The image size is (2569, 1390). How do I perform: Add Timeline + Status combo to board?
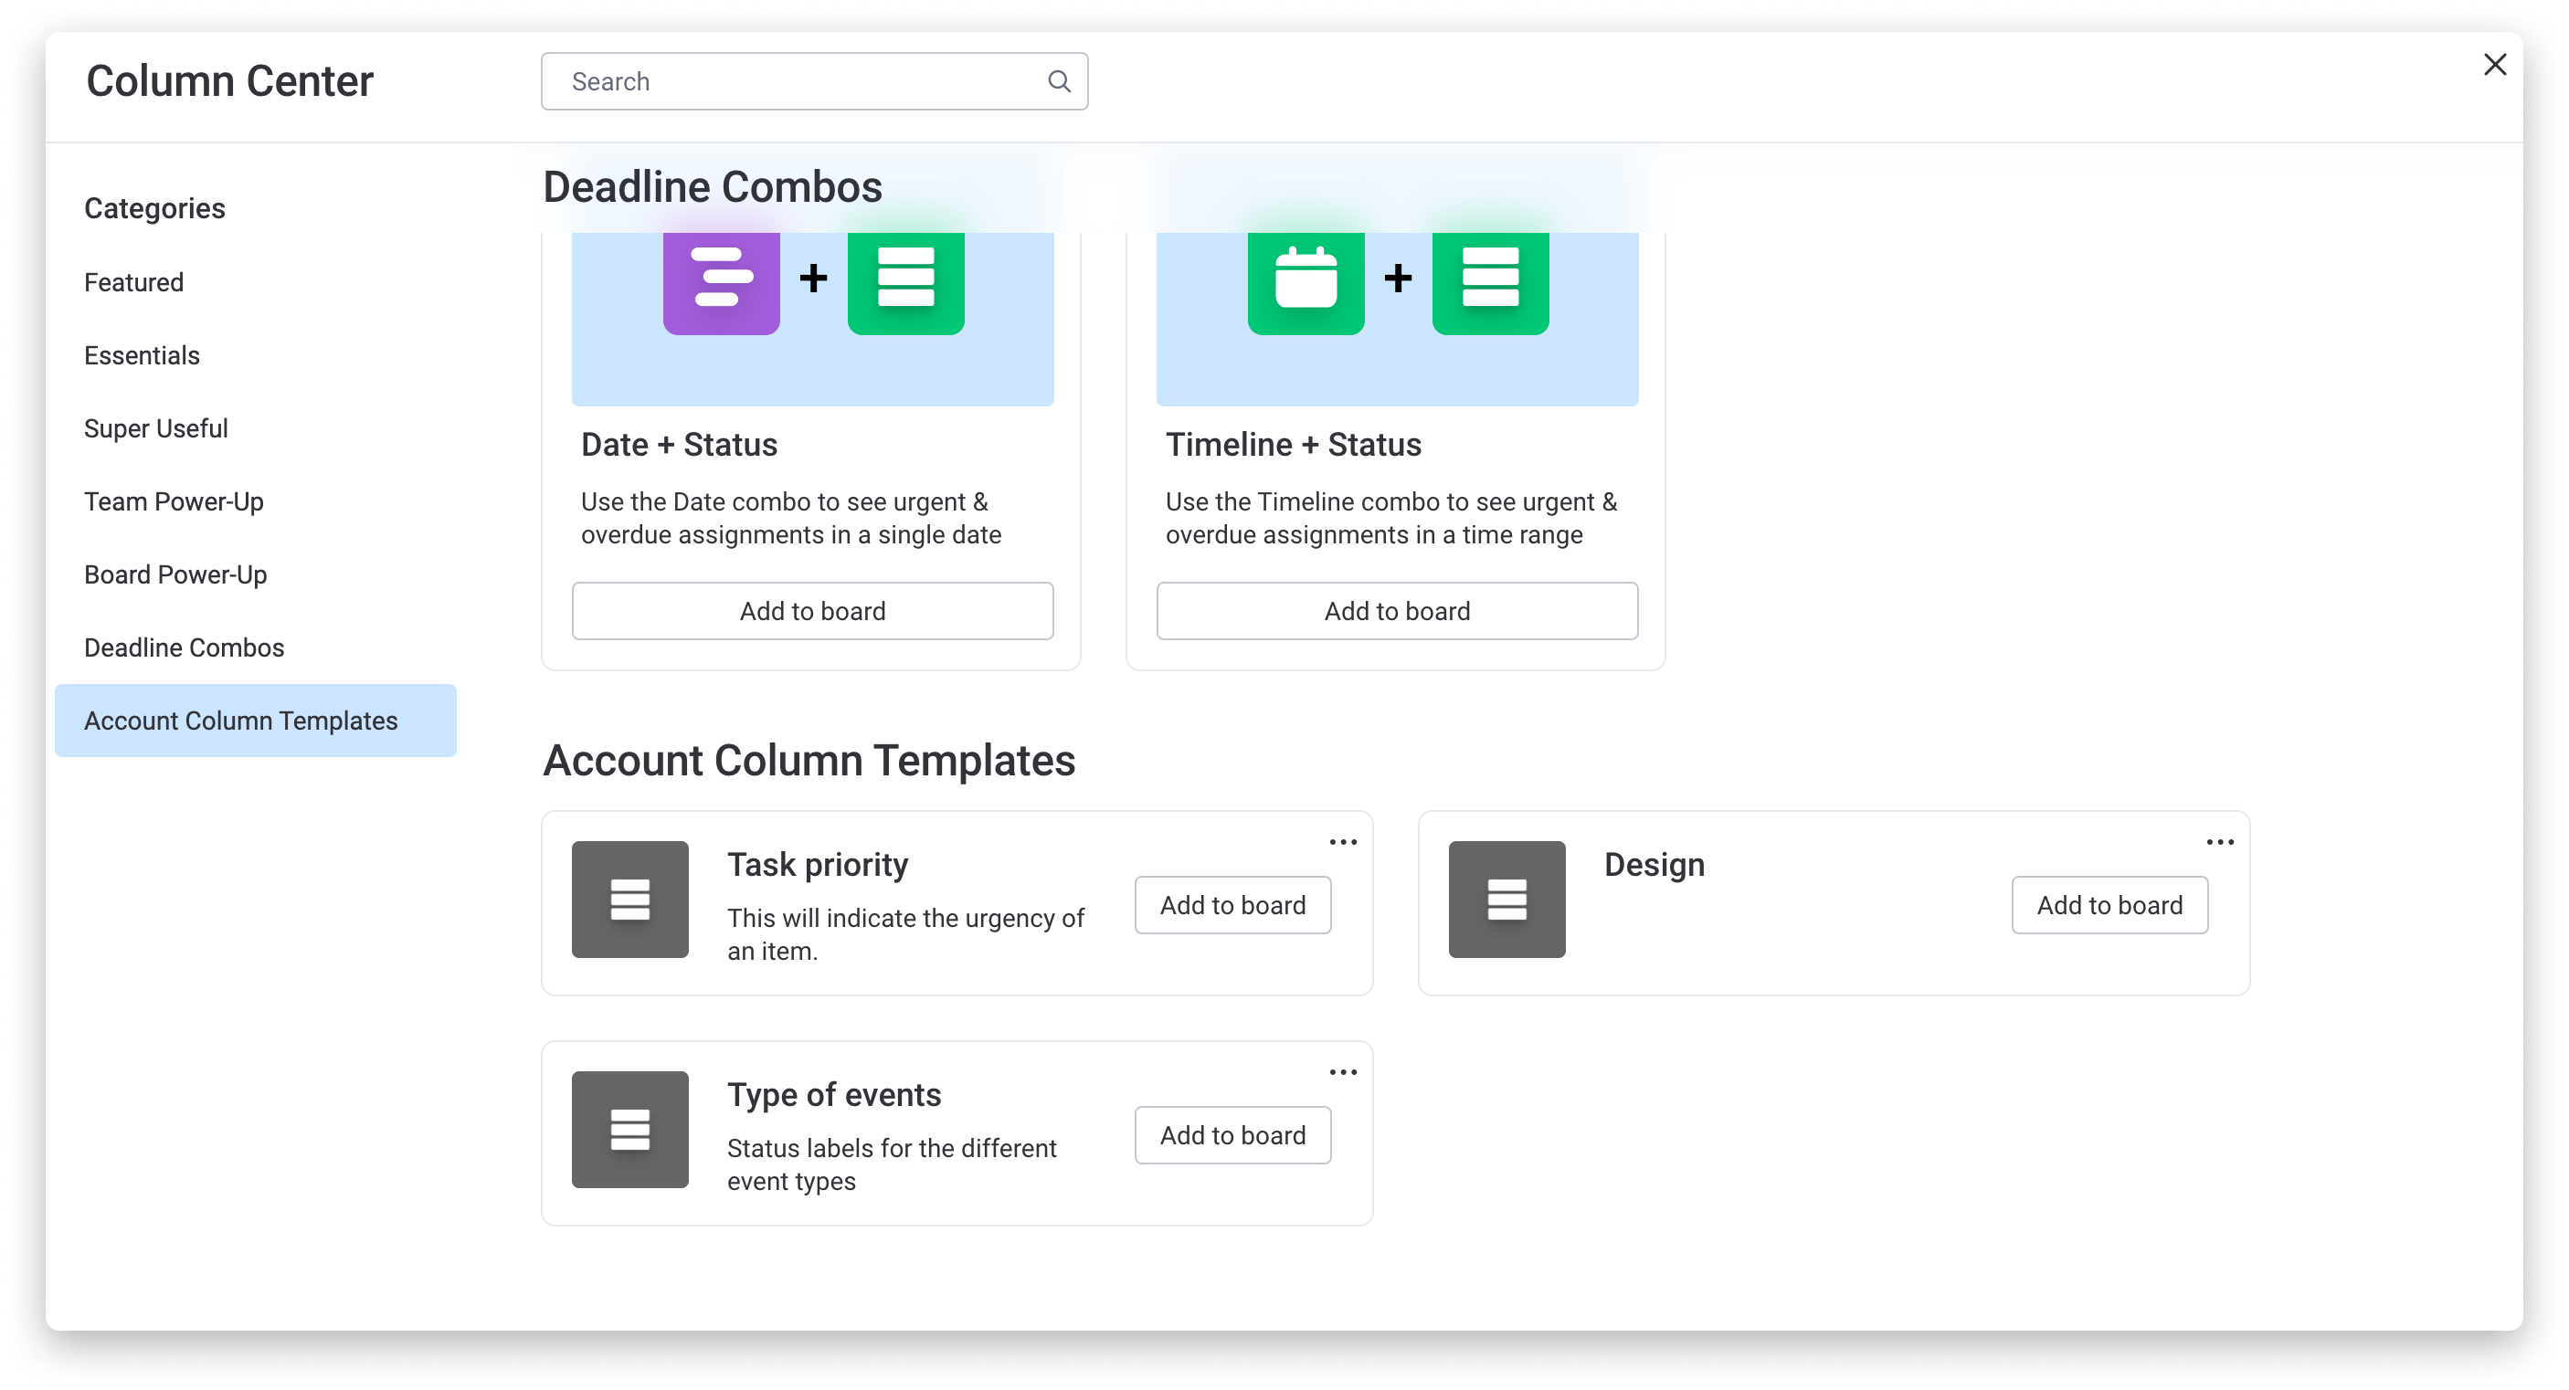coord(1396,611)
